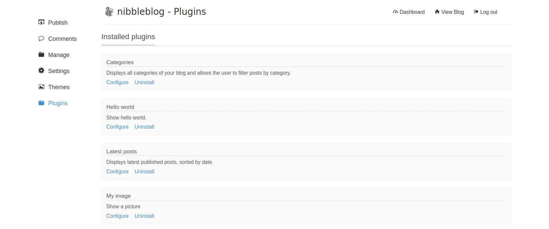549x229 pixels.
Task: Select the Installed plugins heading tab
Action: click(128, 37)
